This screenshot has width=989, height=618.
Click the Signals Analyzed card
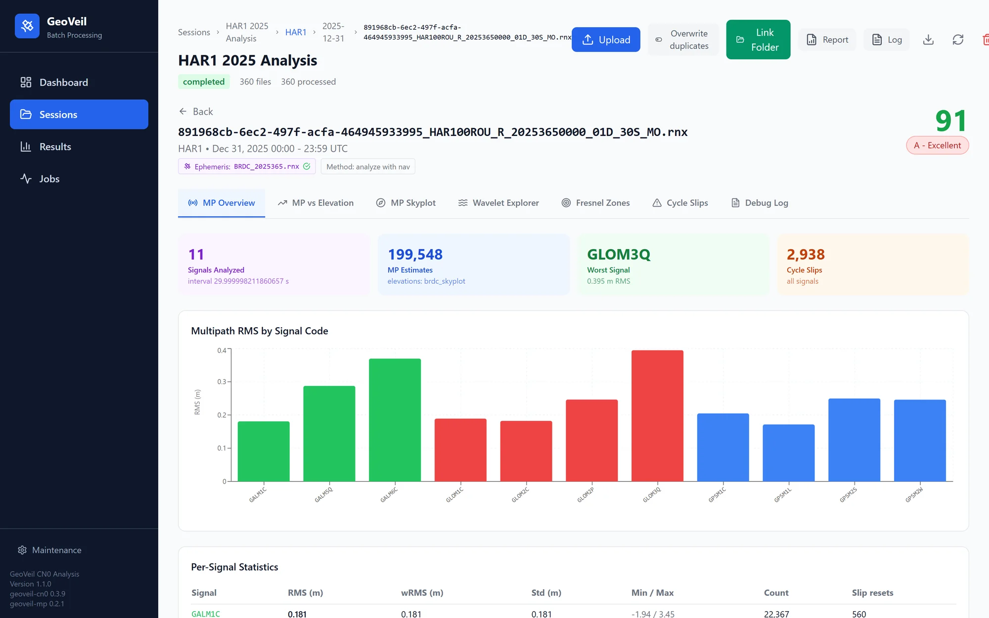pos(274,265)
